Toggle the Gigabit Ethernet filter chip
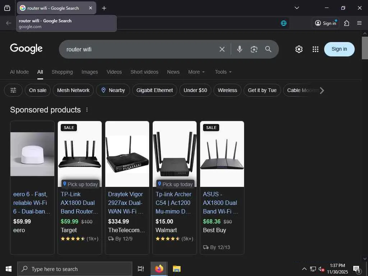Viewport: 368px width, 276px height. point(155,90)
